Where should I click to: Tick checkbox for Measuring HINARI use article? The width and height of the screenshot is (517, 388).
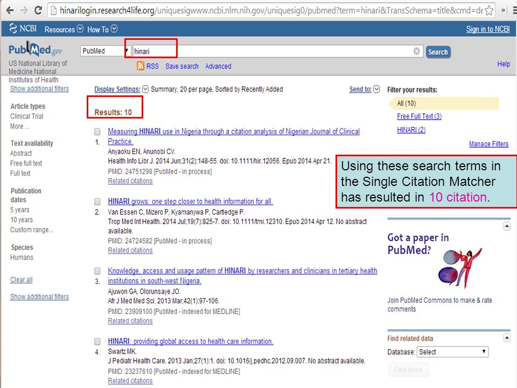pos(97,131)
